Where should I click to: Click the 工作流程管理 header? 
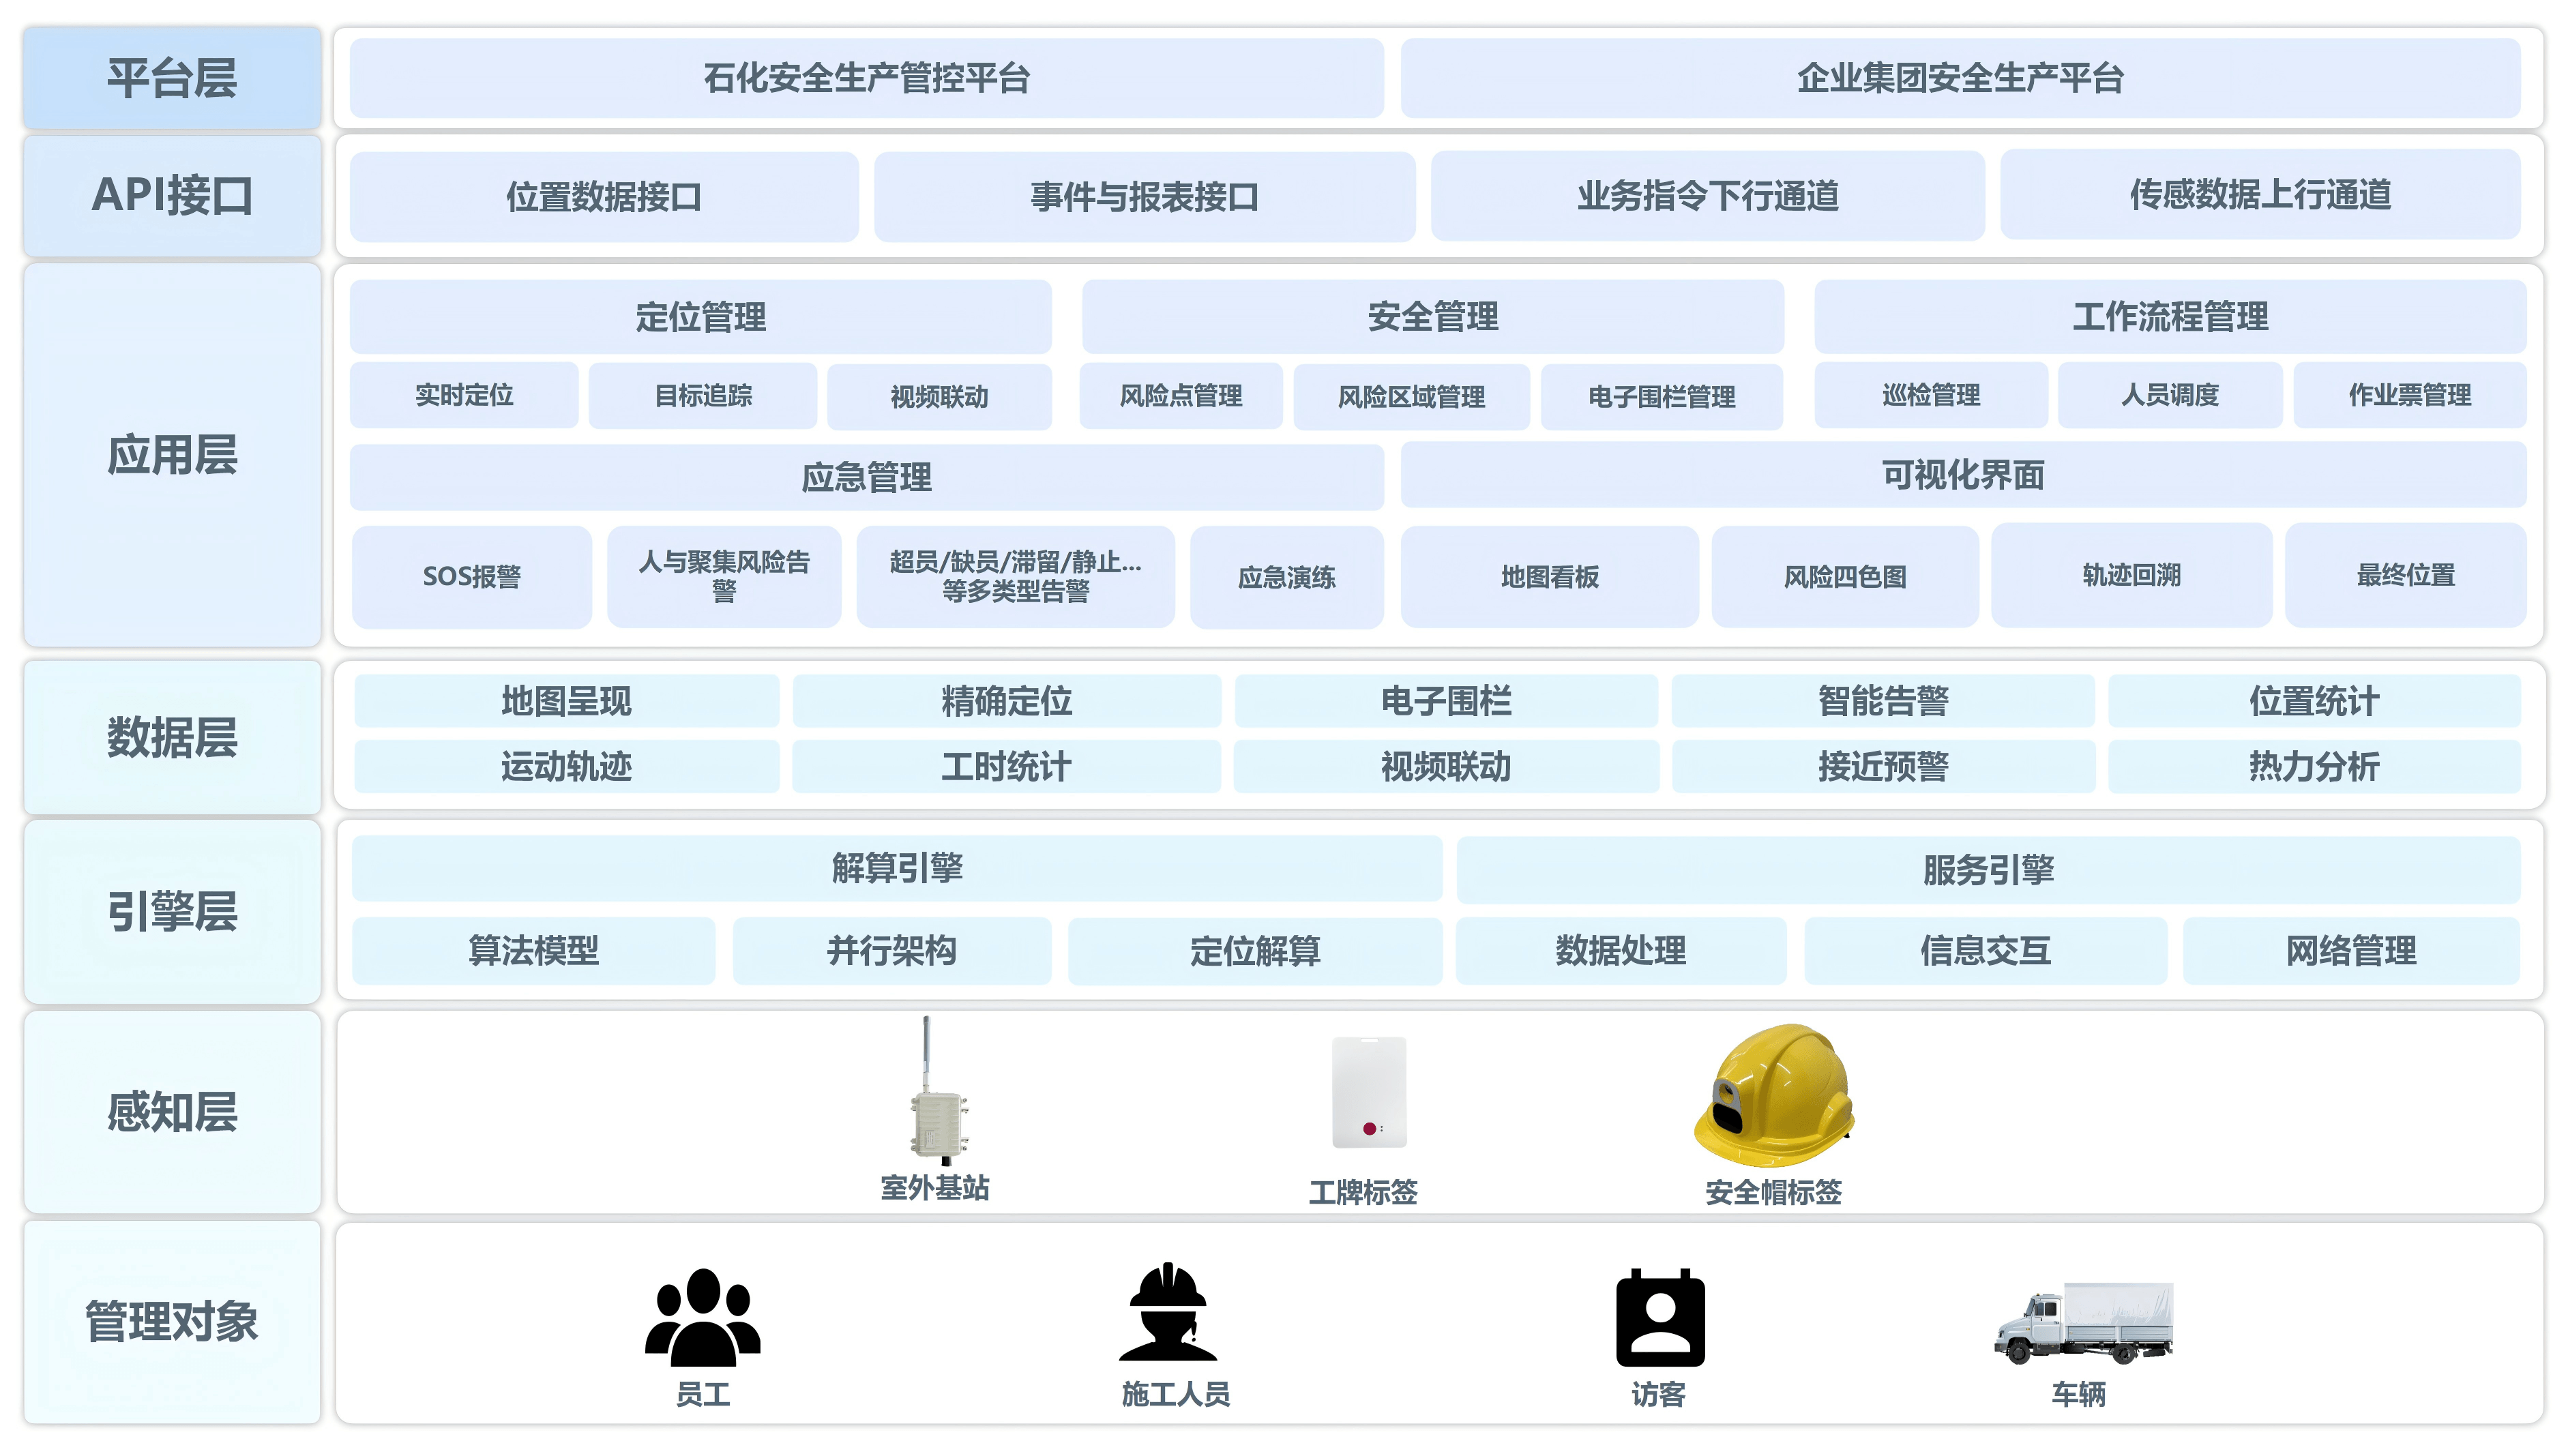(x=2170, y=317)
